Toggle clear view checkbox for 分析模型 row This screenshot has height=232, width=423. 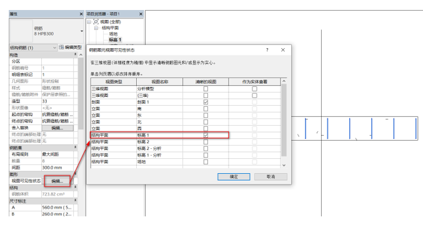(x=206, y=89)
